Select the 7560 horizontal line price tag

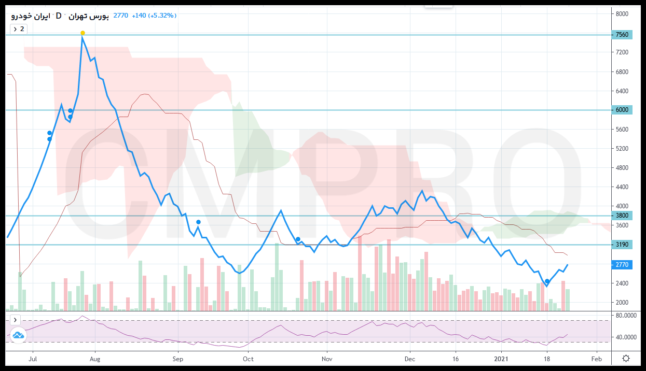click(x=622, y=35)
